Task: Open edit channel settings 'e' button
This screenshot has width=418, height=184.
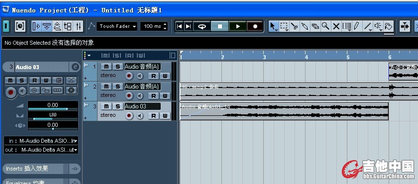Action: [x=75, y=67]
